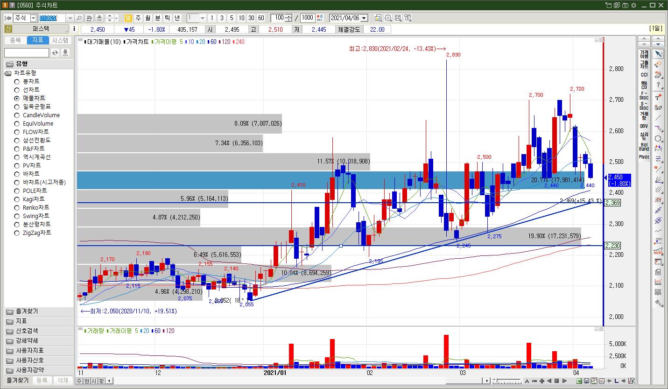Click the candle count field showing 100
Viewport: 668px width, 389px height.
coord(278,18)
